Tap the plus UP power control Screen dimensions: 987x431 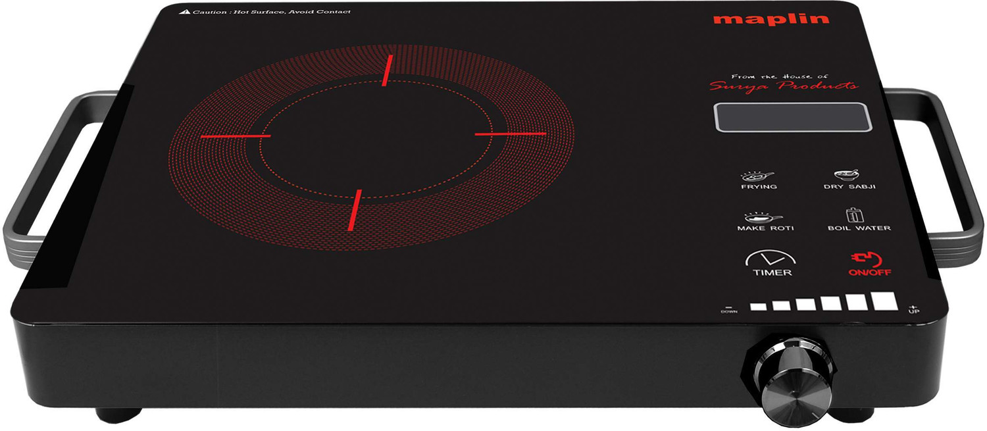point(913,309)
